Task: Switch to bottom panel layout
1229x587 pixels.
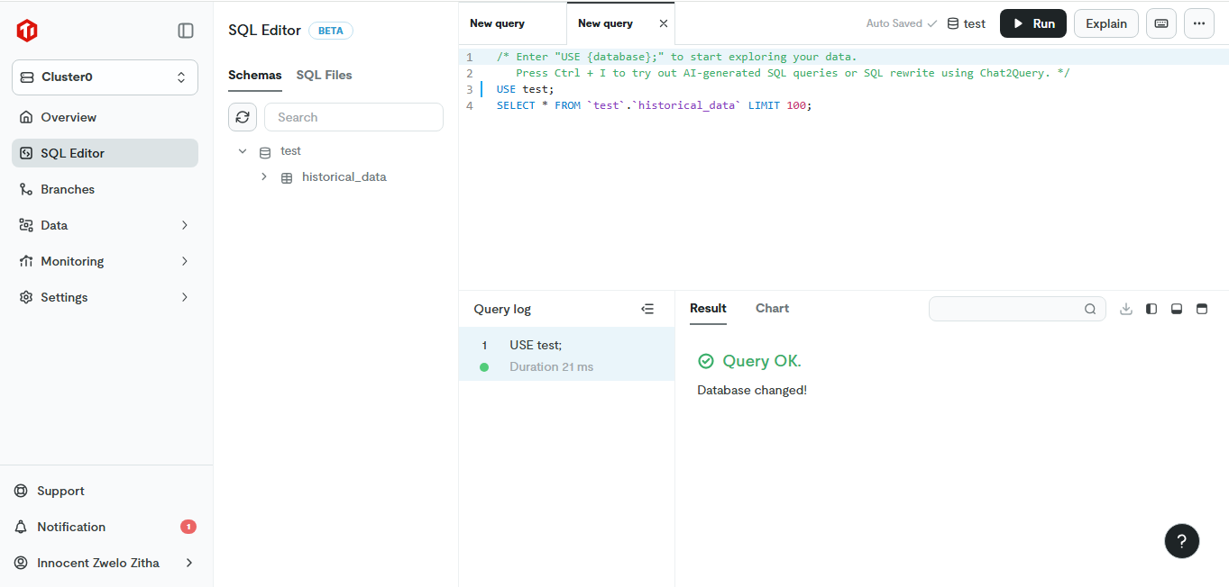Action: click(1177, 309)
